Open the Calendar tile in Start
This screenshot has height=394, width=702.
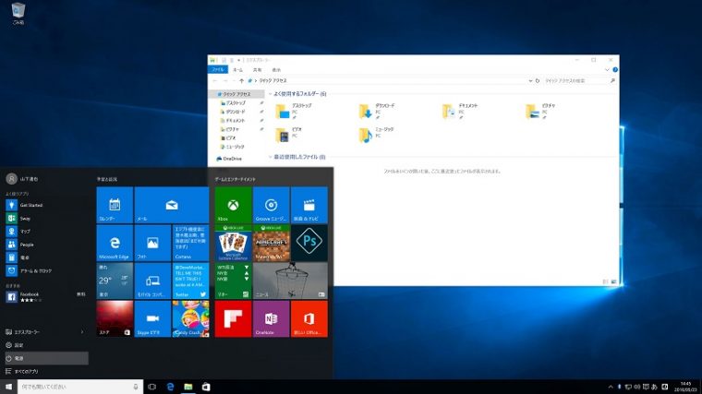[x=115, y=205]
